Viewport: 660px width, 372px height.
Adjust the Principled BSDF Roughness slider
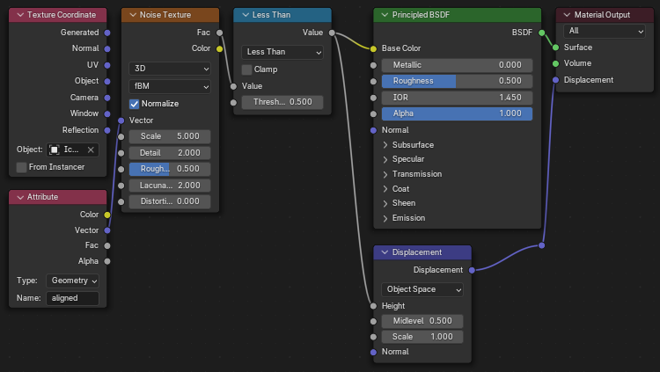point(457,81)
